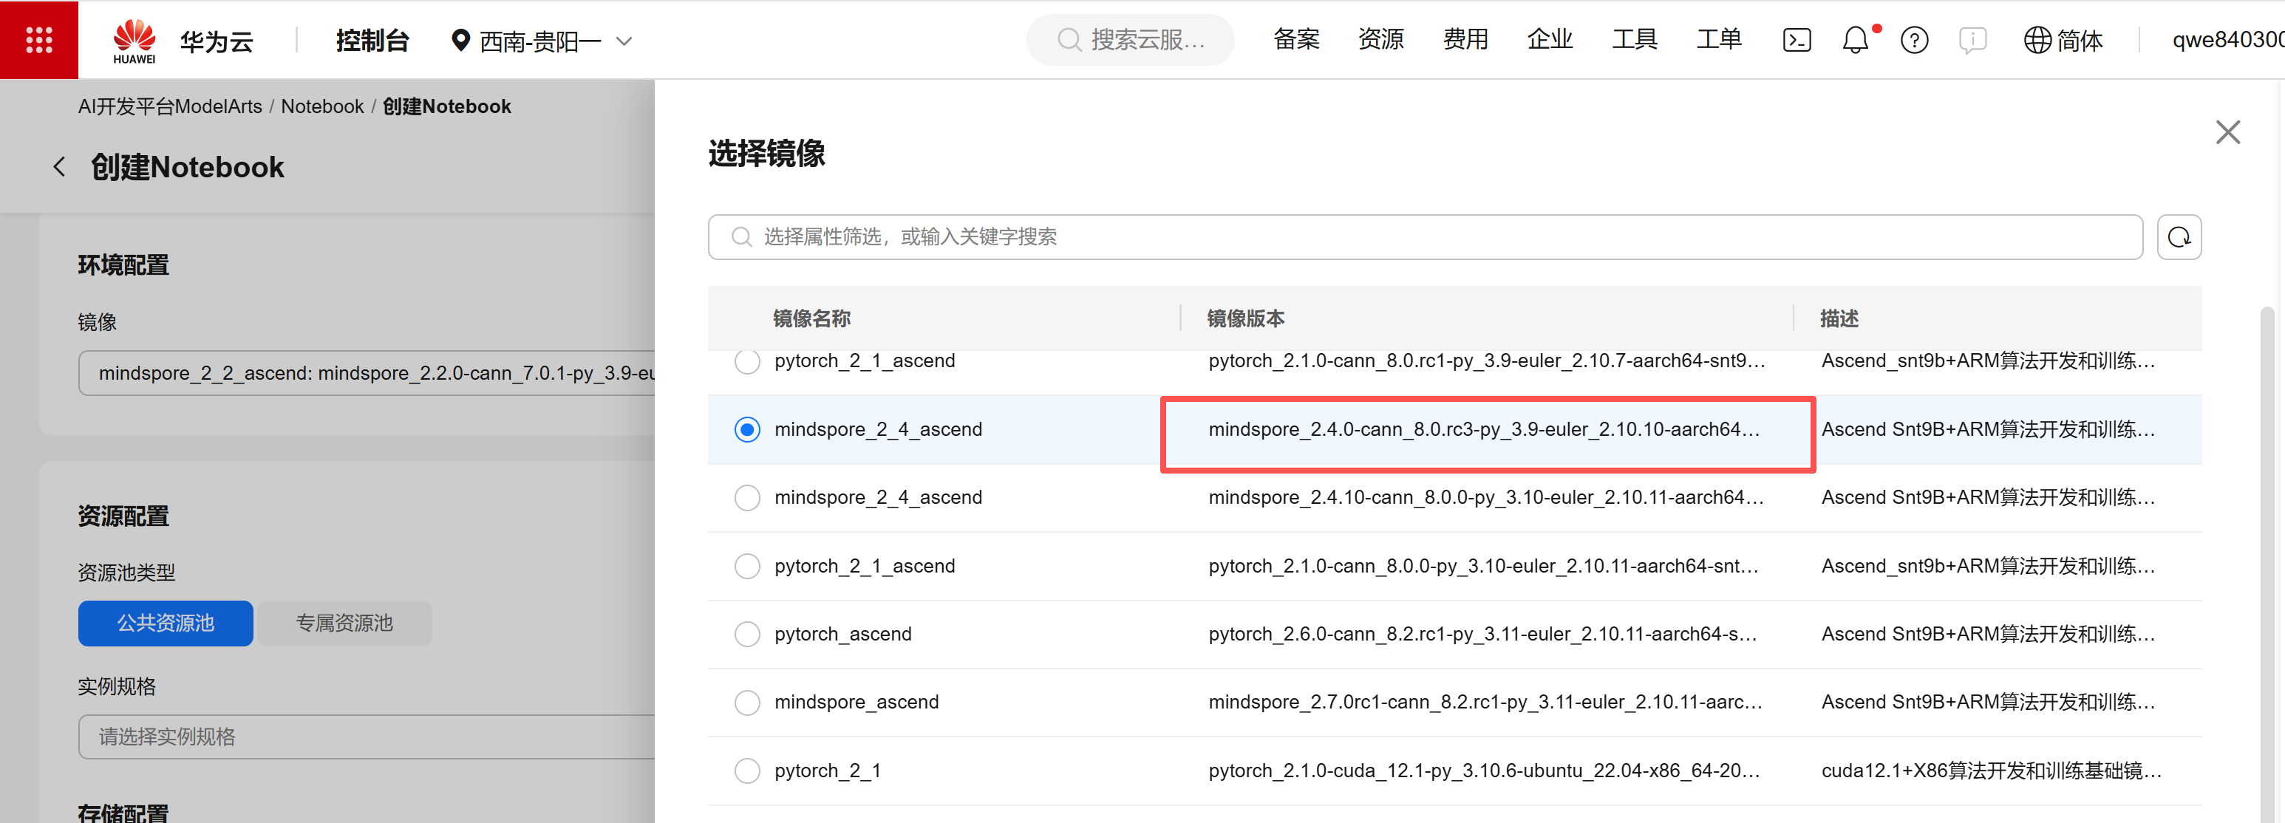Switch to the 专属资源池 tab
Image resolution: width=2285 pixels, height=823 pixels.
pos(344,624)
